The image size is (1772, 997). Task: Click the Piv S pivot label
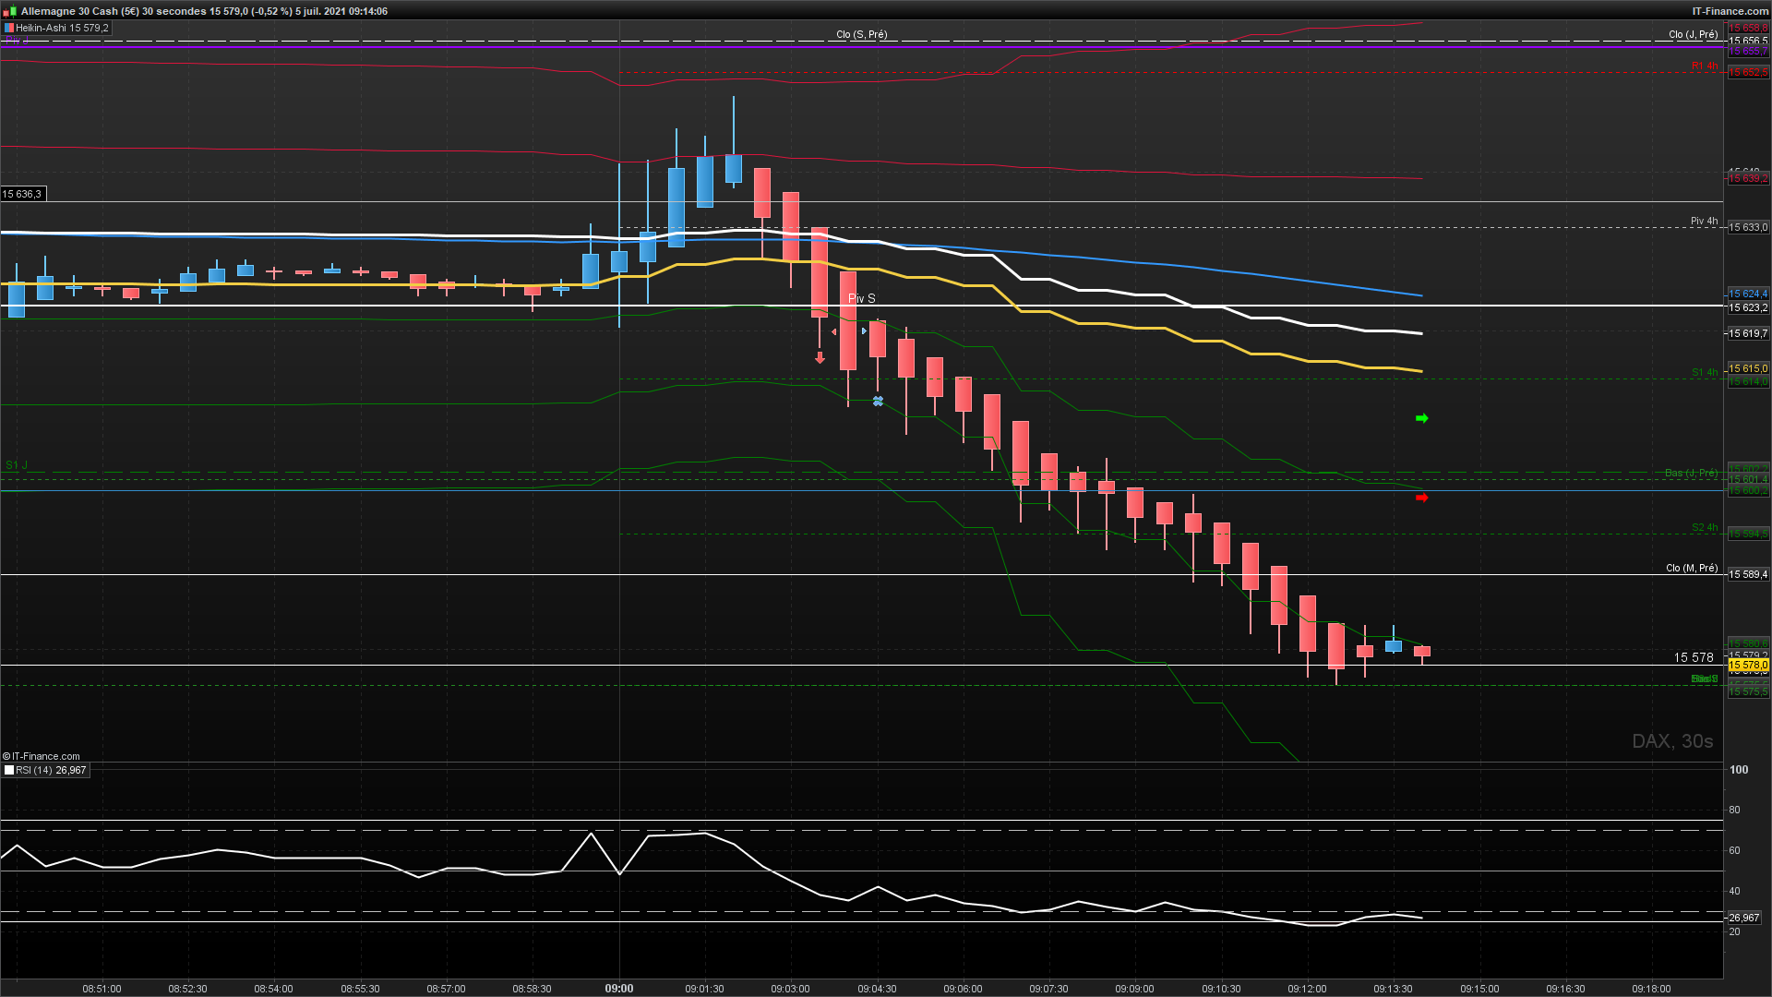[861, 298]
